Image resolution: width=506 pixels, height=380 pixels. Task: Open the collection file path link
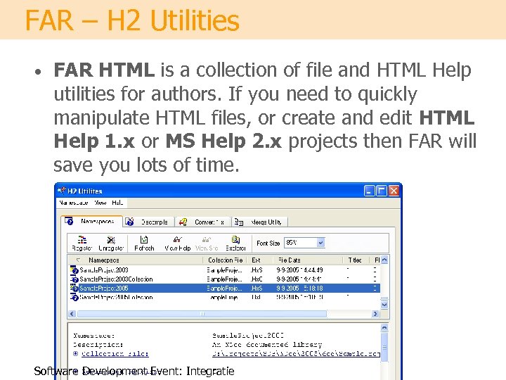click(296, 354)
